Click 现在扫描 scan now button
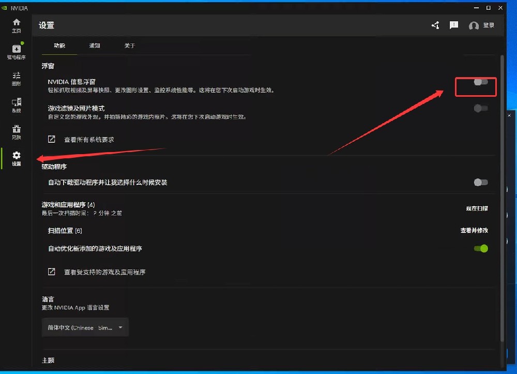Screen dimensions: 517x374 [x=477, y=208]
